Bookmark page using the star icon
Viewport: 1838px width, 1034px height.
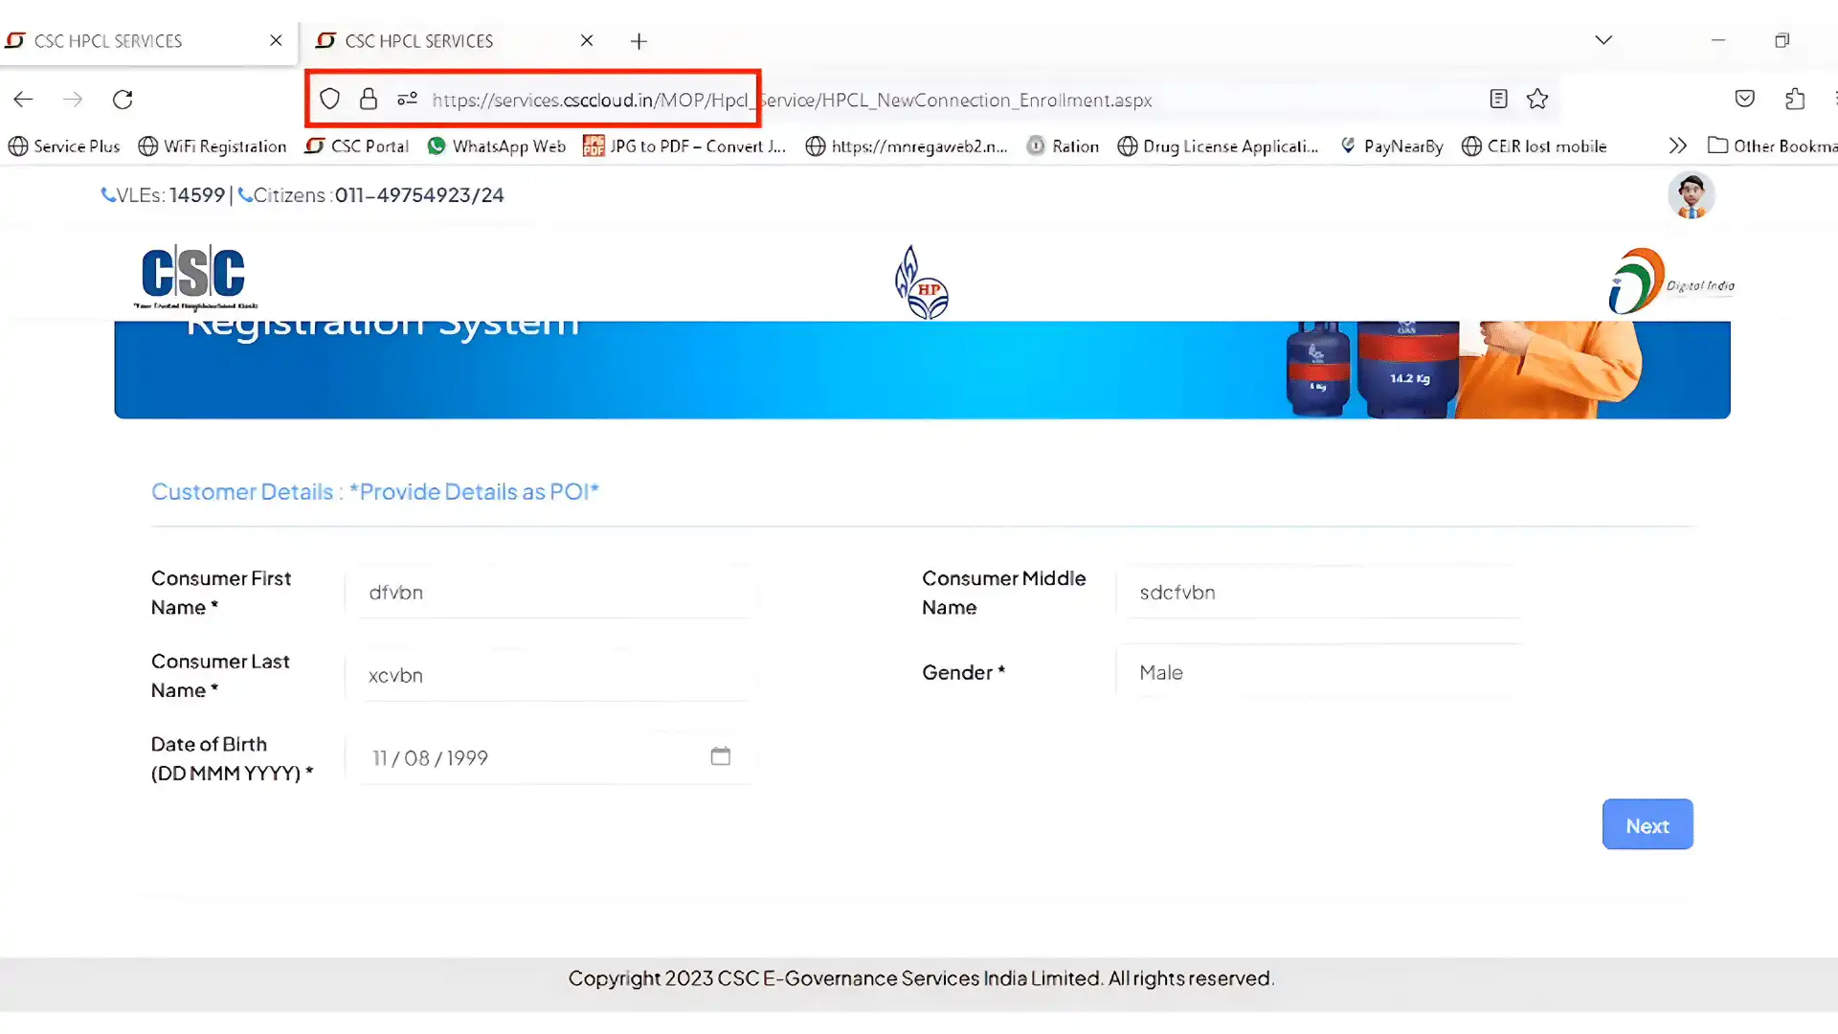[1537, 99]
